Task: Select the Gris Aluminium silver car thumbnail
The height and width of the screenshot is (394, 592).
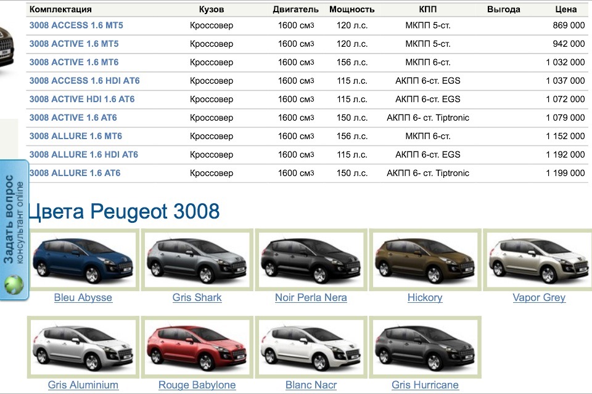Action: (x=83, y=347)
